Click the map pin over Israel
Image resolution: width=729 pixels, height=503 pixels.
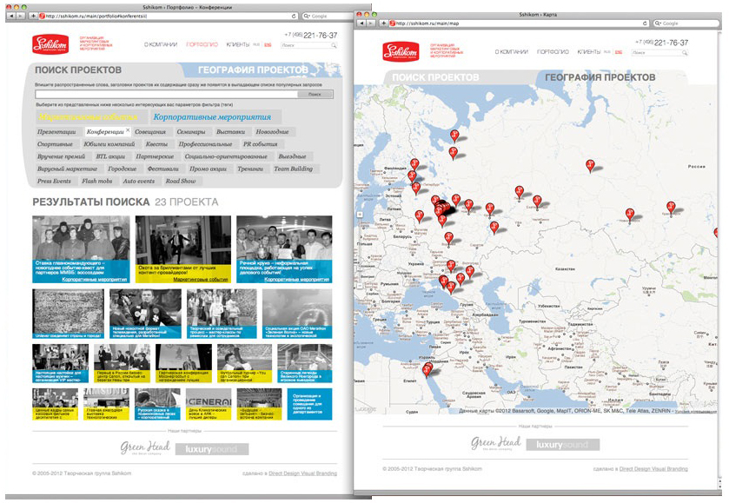point(427,370)
